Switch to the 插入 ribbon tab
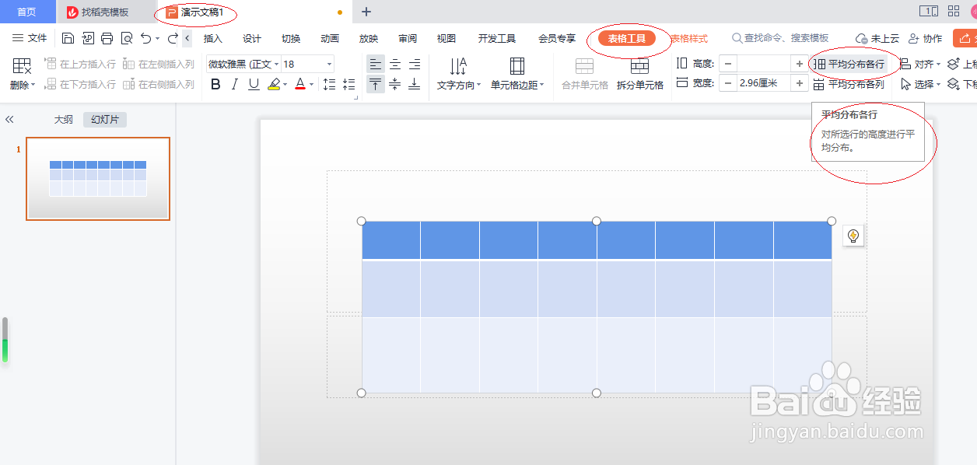The width and height of the screenshot is (977, 465). 213,38
